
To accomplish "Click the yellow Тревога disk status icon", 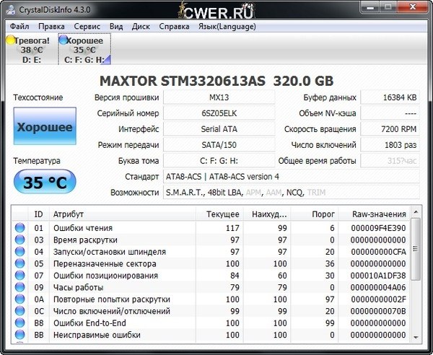I will (10, 41).
